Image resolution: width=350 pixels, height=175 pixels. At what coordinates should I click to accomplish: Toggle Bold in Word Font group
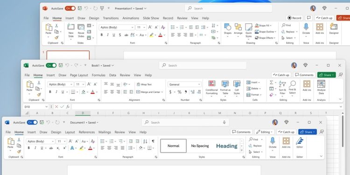(29, 148)
